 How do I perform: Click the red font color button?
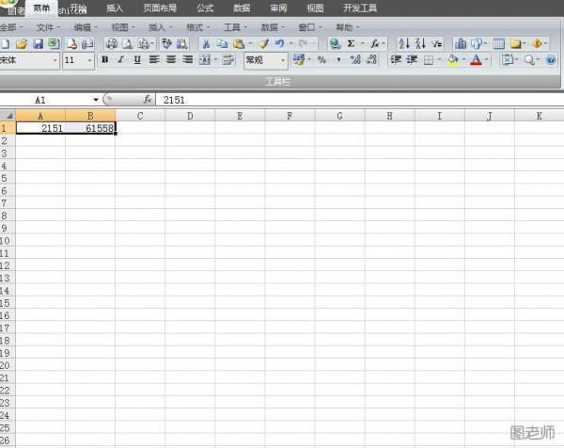(x=476, y=60)
